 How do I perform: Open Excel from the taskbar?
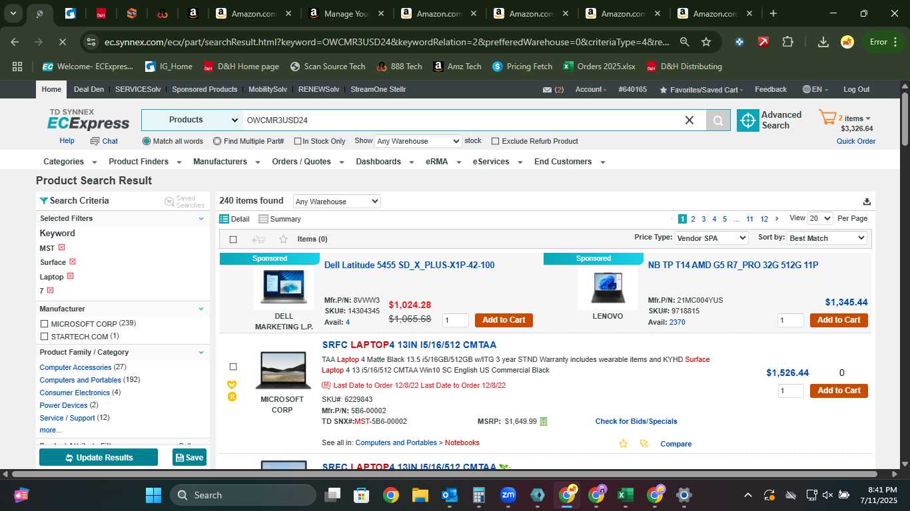[625, 495]
